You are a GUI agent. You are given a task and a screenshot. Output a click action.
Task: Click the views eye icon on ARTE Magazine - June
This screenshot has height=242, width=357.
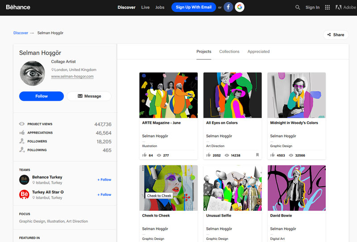[x=159, y=156]
